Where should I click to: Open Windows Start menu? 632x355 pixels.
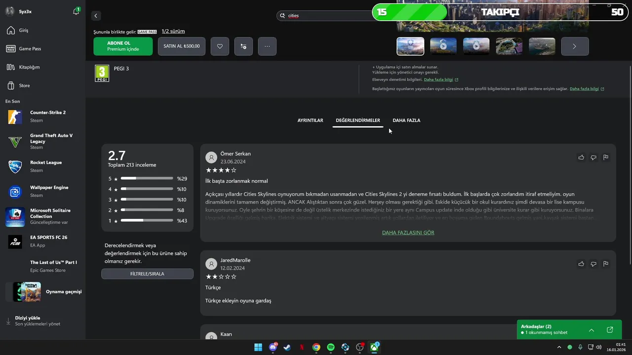258,347
